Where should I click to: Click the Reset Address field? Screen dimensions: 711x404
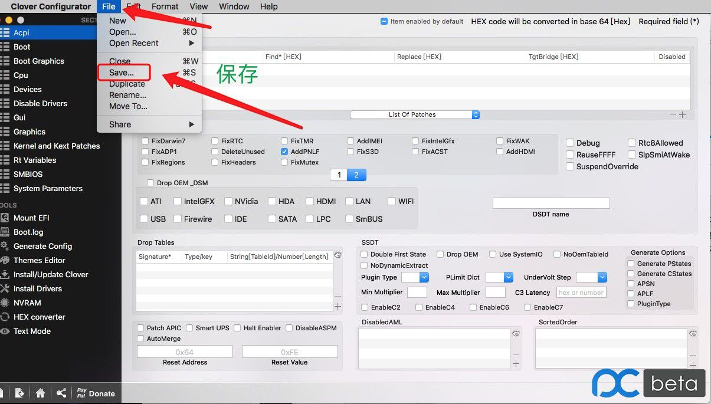(185, 352)
